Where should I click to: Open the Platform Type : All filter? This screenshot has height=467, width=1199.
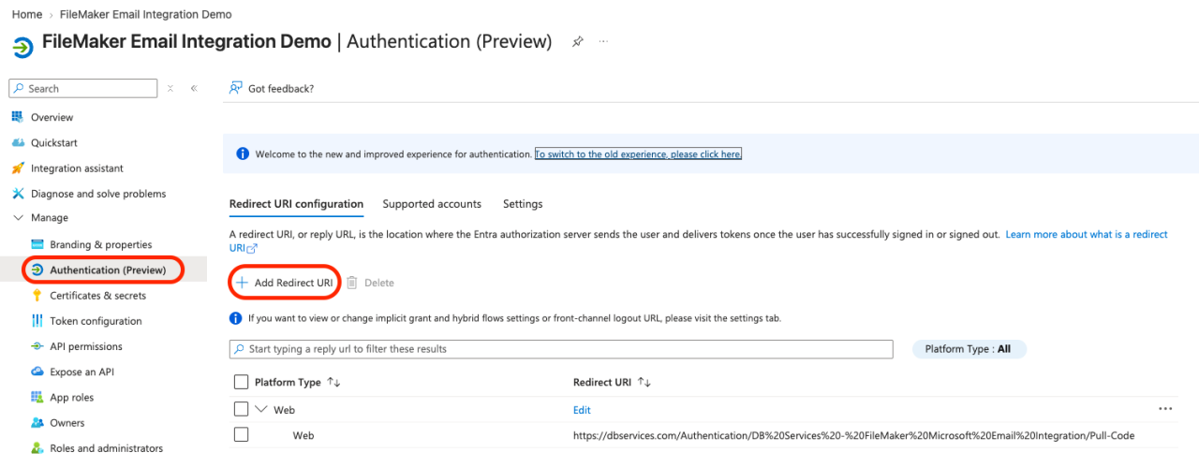coord(969,349)
